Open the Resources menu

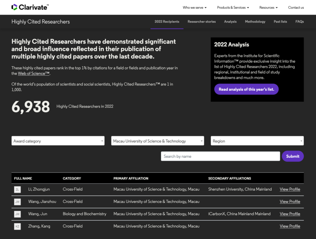coord(268,8)
